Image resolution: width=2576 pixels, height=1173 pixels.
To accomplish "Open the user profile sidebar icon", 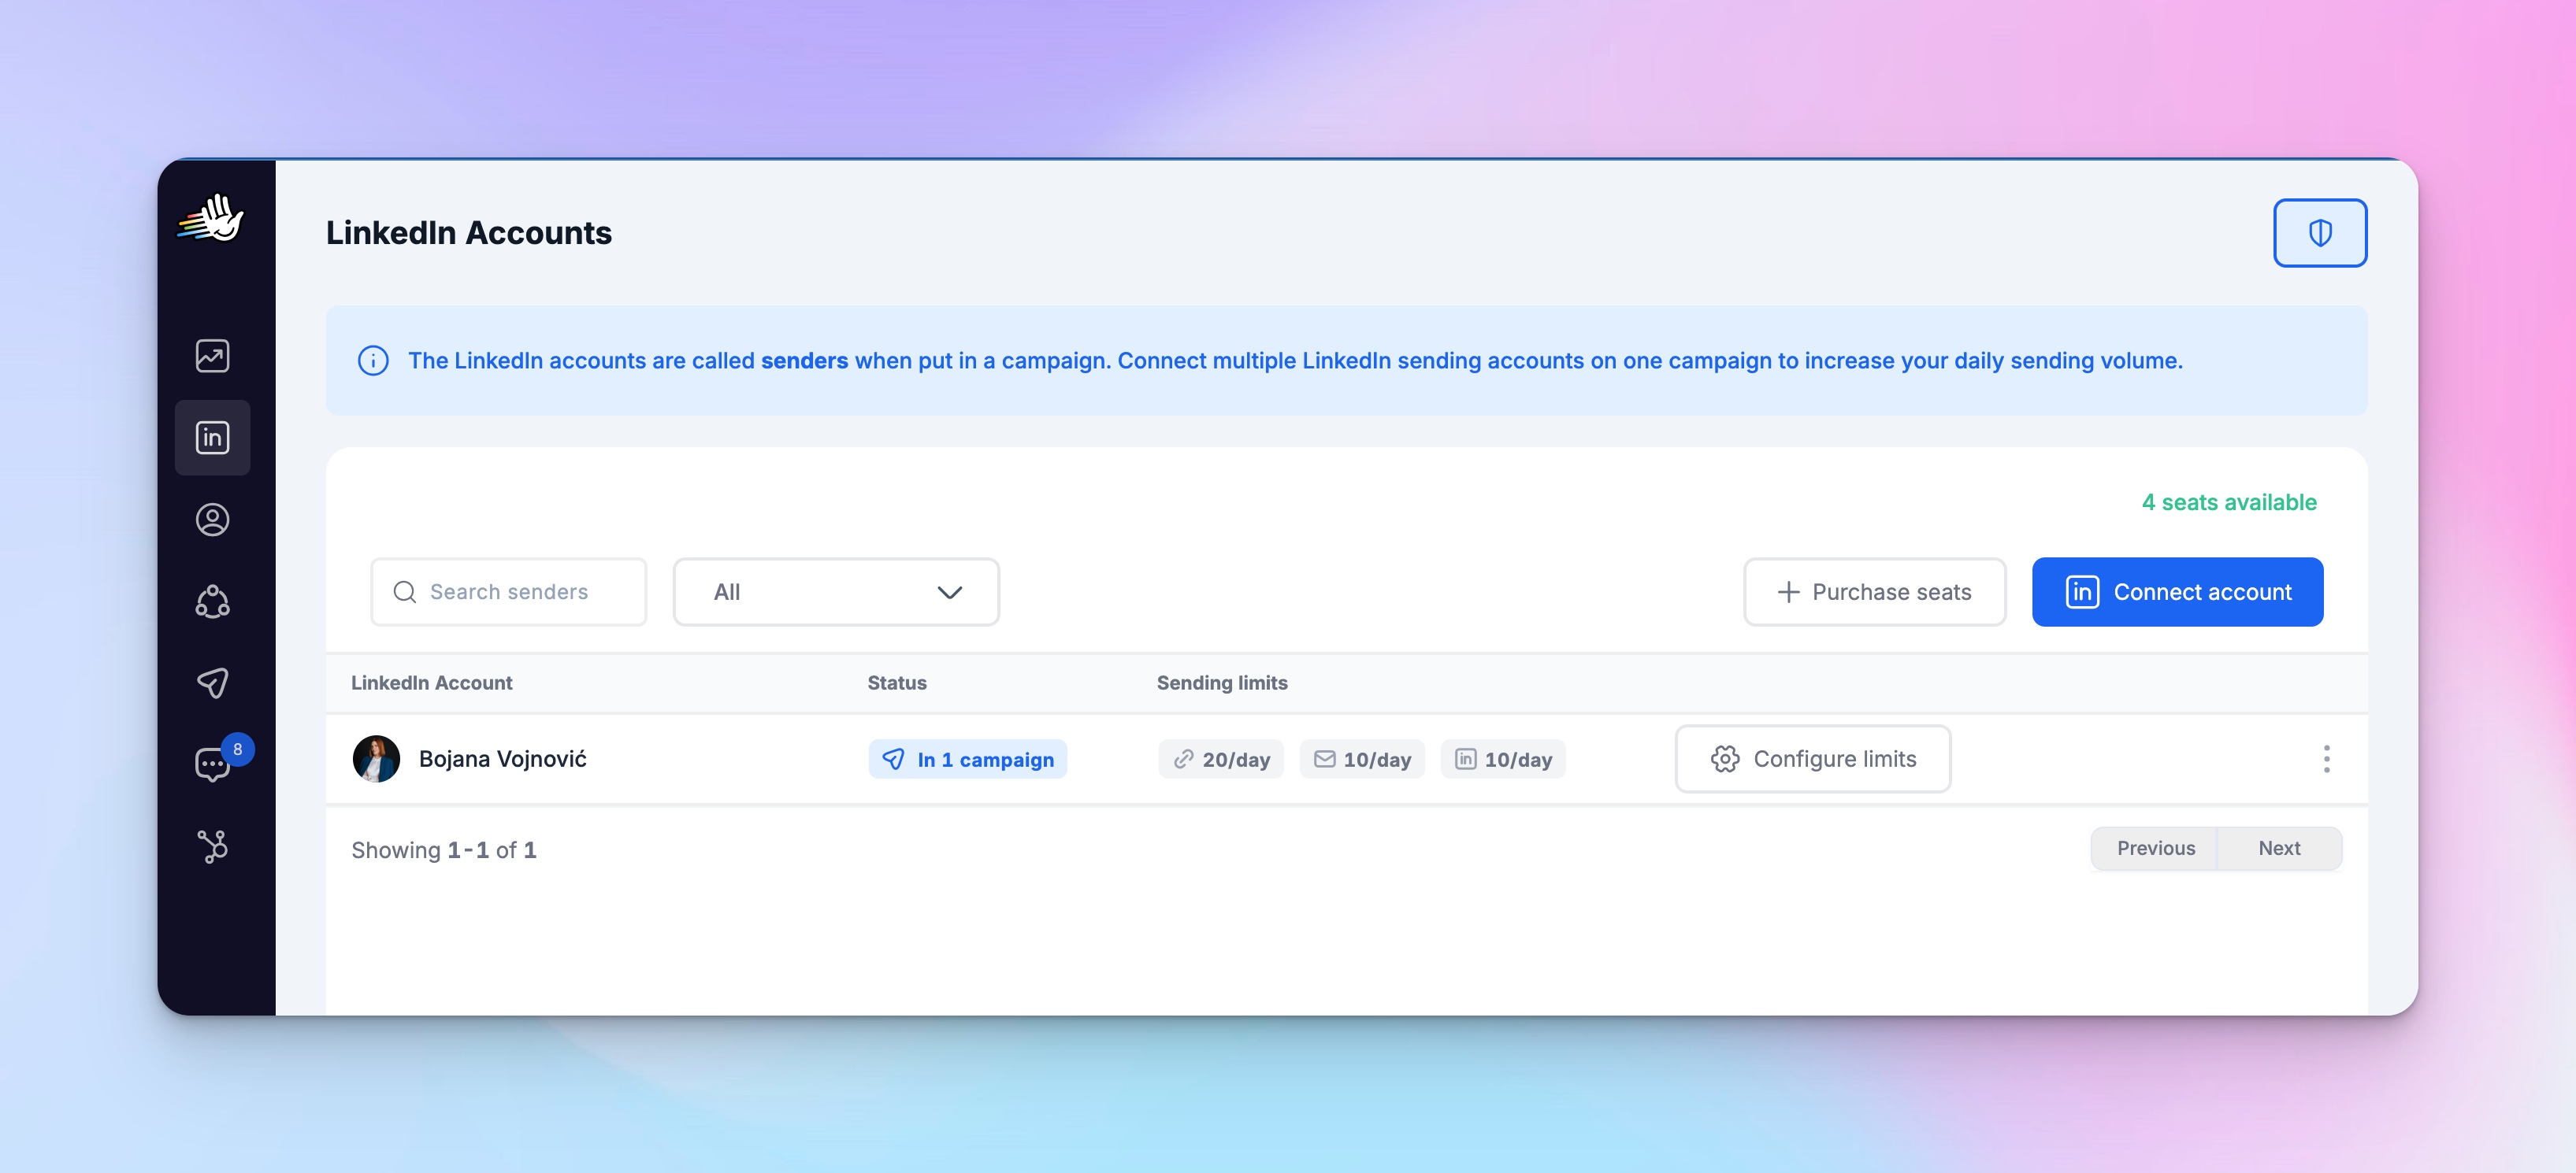I will point(212,520).
